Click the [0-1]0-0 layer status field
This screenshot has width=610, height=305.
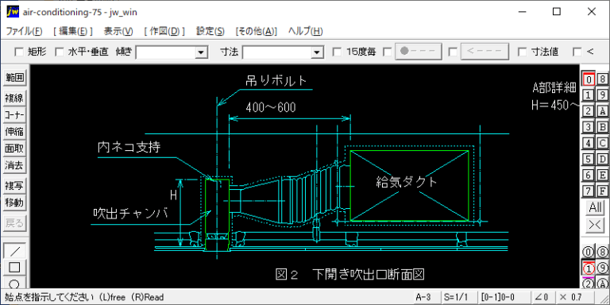[x=504, y=297]
